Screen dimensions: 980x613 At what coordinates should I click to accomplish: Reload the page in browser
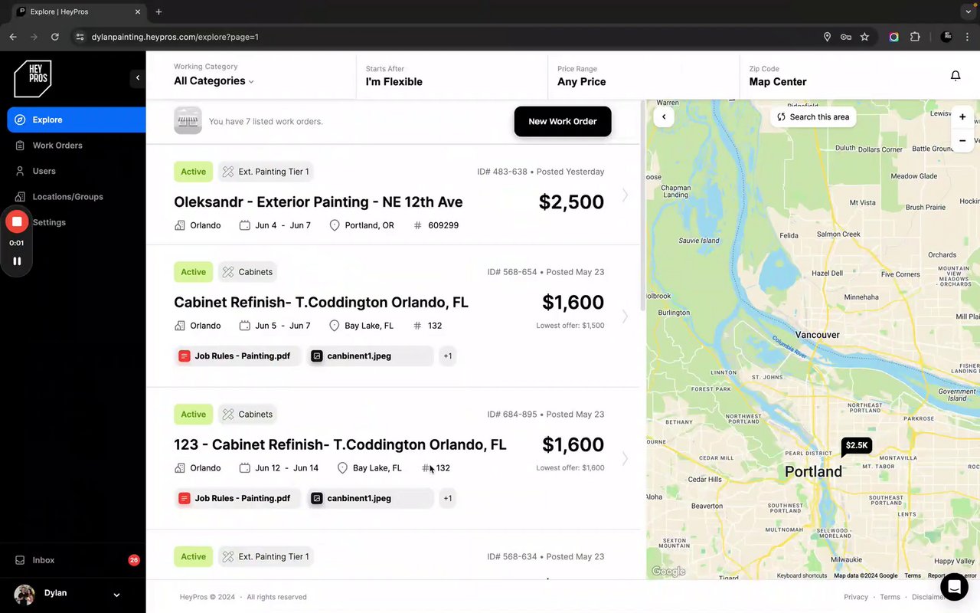coord(55,37)
